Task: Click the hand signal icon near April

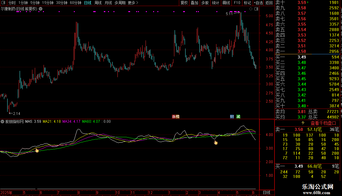Action: coord(216,142)
